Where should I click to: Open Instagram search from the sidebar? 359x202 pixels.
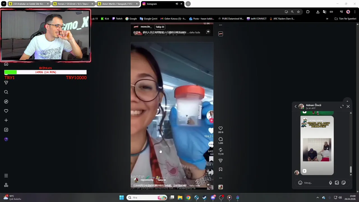click(6, 92)
